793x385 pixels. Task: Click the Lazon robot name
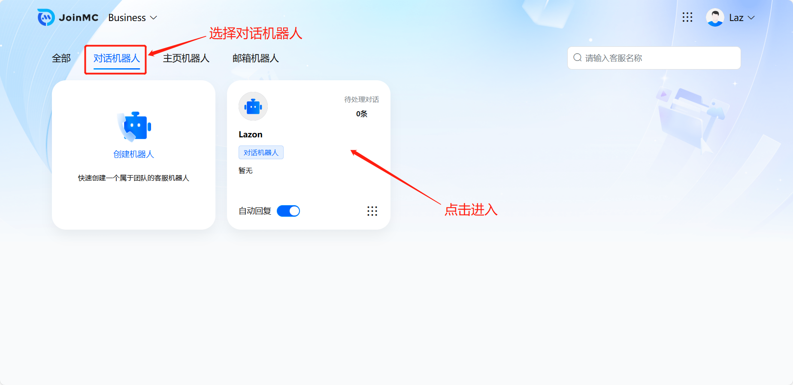pyautogui.click(x=251, y=134)
